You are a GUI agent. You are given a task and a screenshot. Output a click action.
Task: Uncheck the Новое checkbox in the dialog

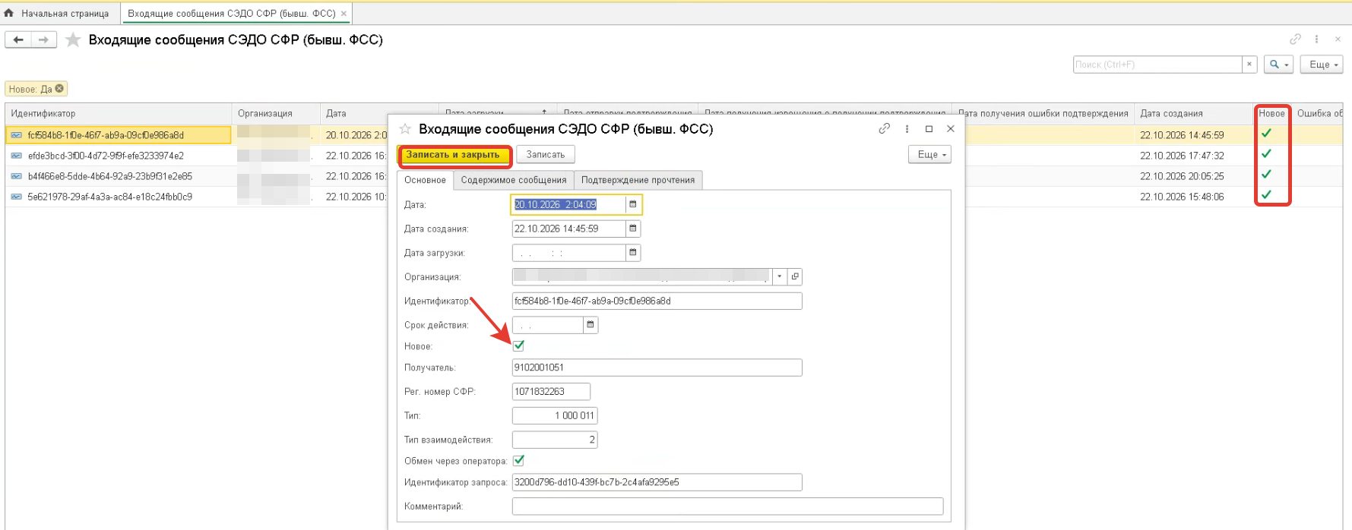[x=519, y=345]
